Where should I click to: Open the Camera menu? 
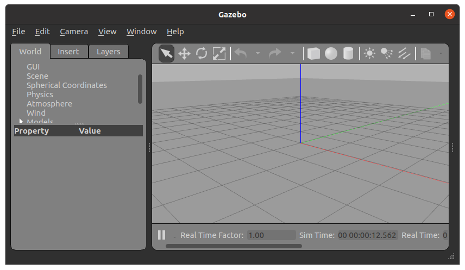74,32
